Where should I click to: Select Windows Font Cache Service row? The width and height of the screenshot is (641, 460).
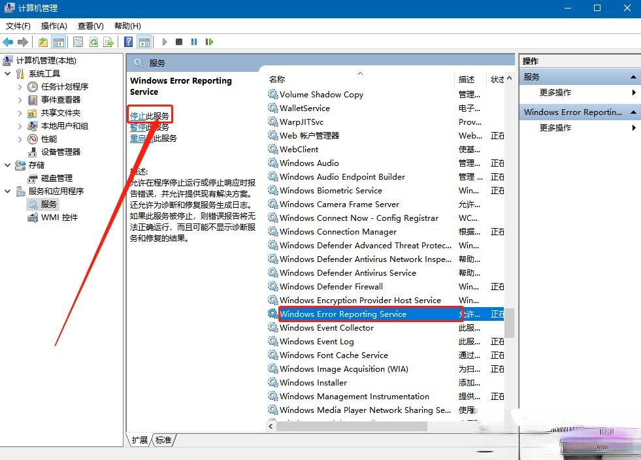pos(386,355)
